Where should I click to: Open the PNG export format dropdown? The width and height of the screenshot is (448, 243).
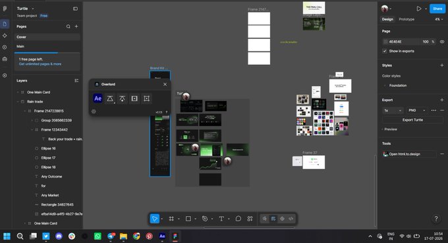(x=416, y=110)
